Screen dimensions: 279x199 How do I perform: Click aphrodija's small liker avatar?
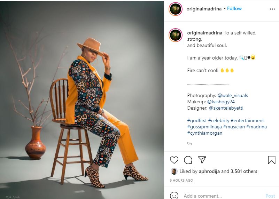(174, 171)
